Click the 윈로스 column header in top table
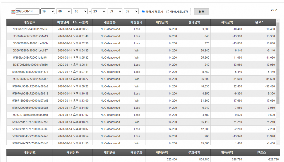 point(260,22)
